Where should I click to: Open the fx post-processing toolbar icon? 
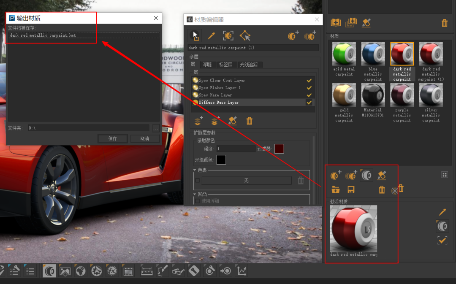pos(112,270)
